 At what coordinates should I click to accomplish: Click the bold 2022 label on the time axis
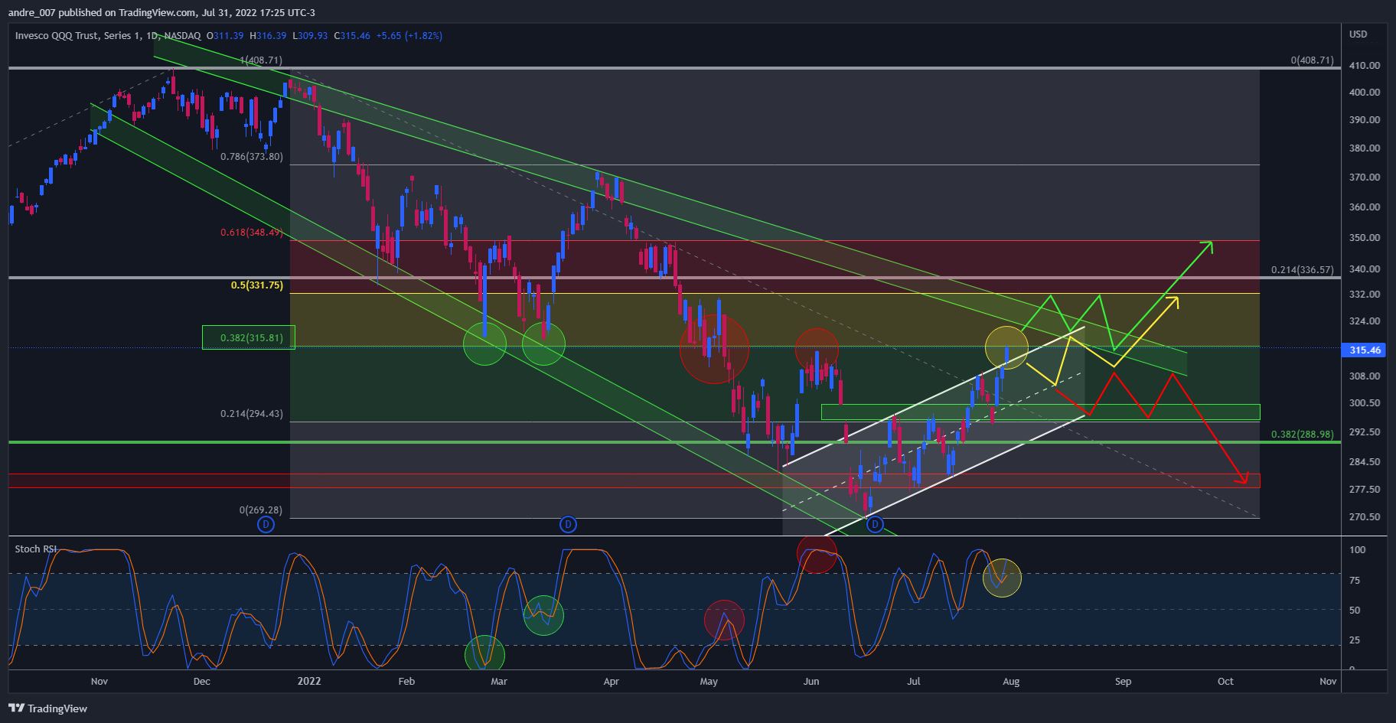309,682
